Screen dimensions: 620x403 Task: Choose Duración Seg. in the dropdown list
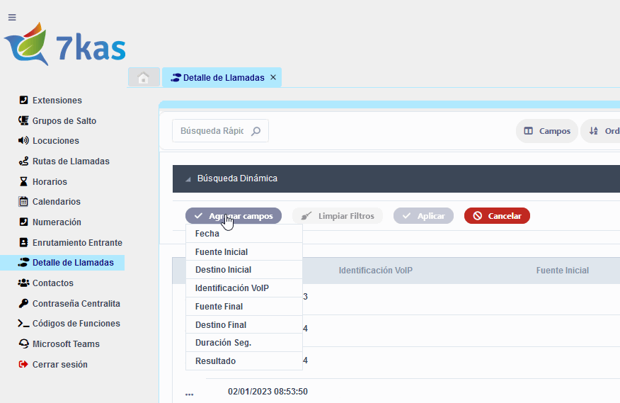224,343
